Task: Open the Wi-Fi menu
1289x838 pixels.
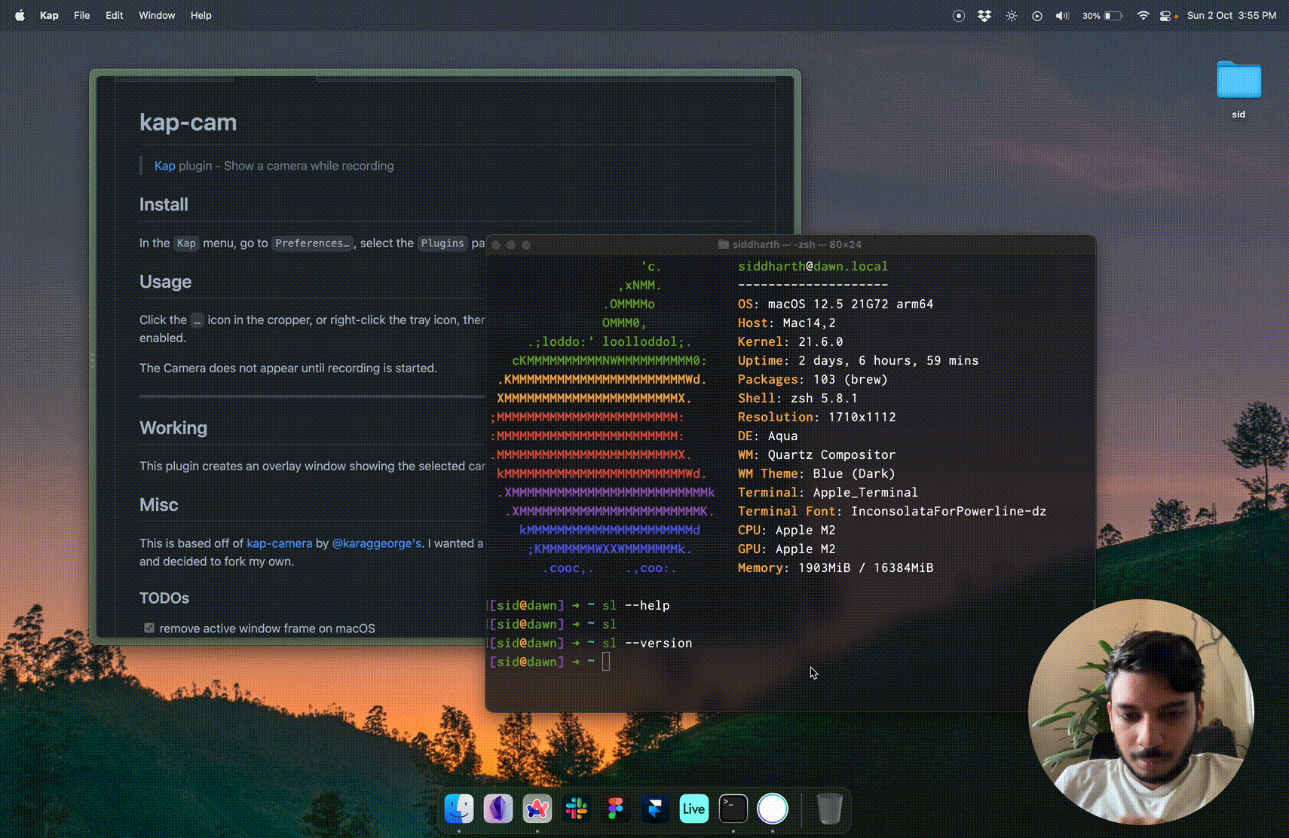Action: [1144, 15]
